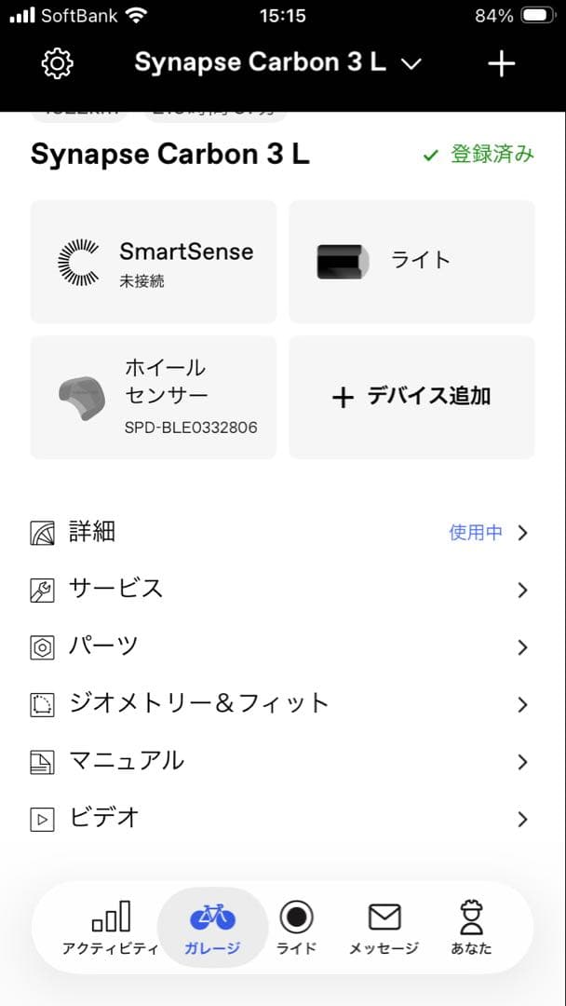Open the 詳細 row chevron

(522, 533)
